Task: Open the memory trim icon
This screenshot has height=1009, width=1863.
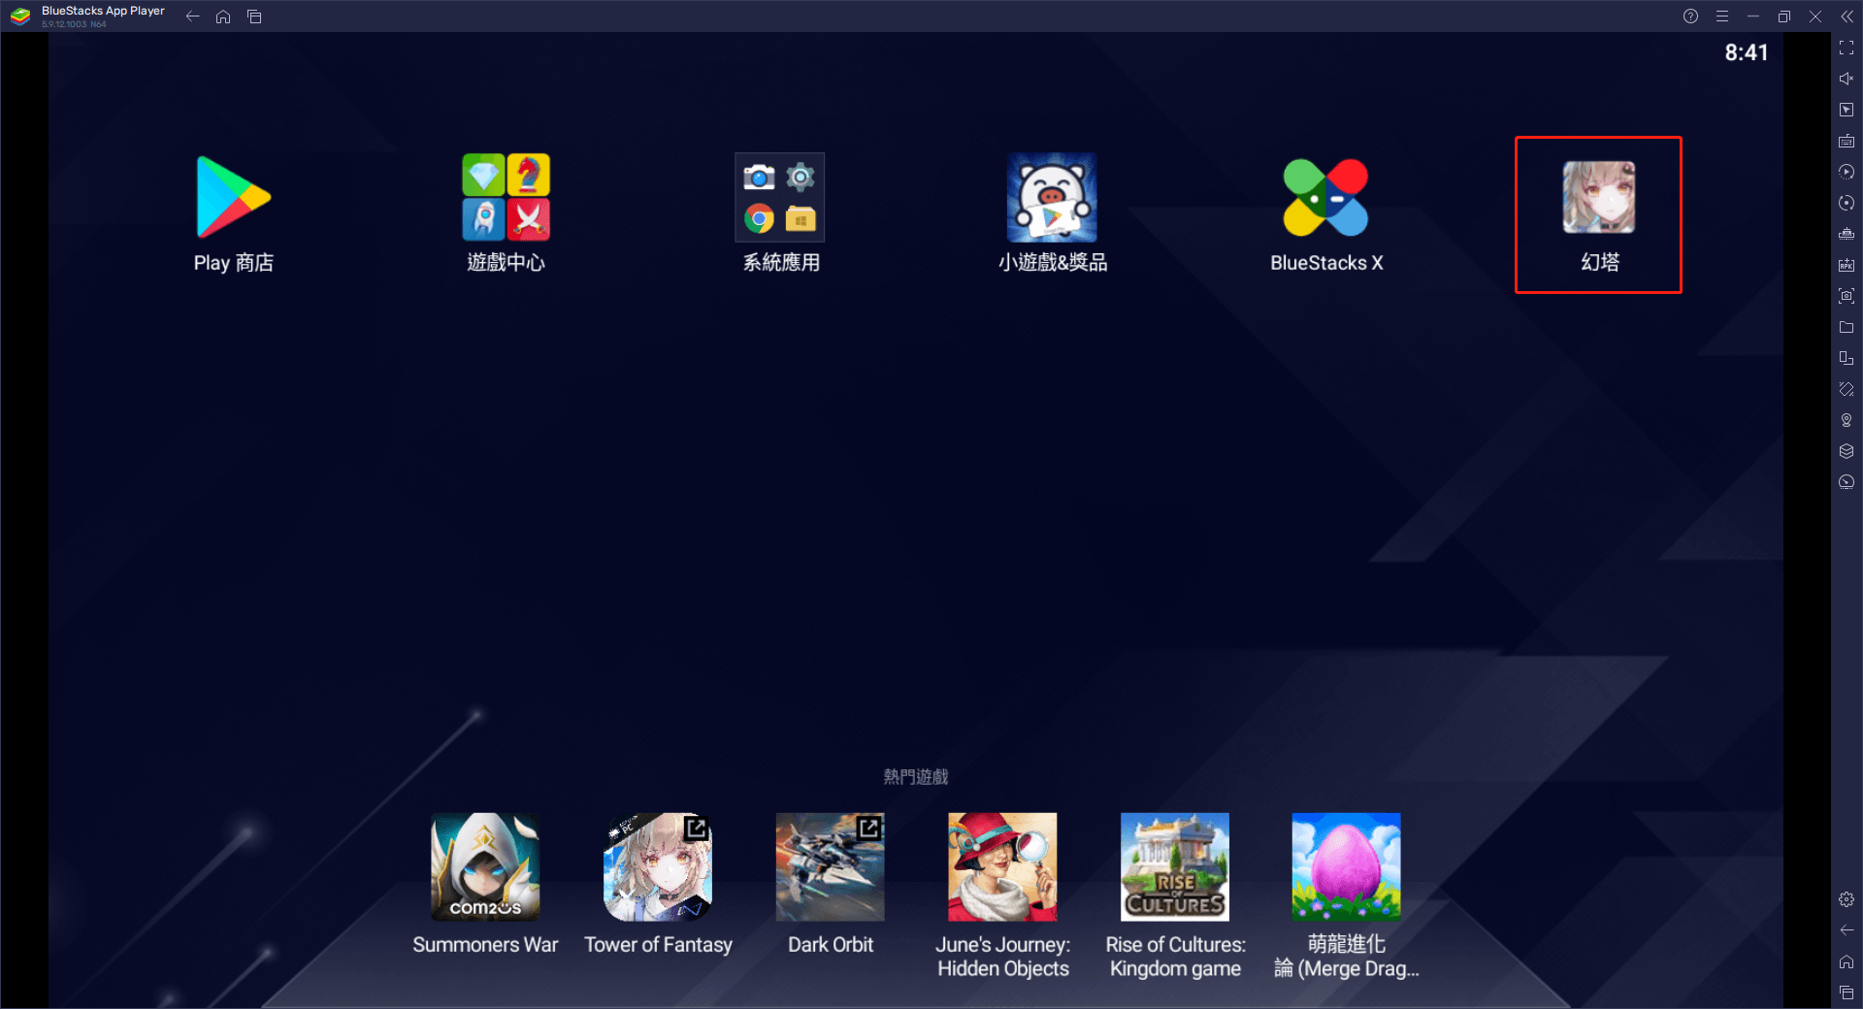Action: pos(1847,234)
